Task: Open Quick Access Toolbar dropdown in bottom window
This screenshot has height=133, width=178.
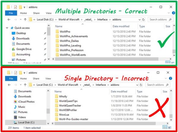Action: [24, 73]
